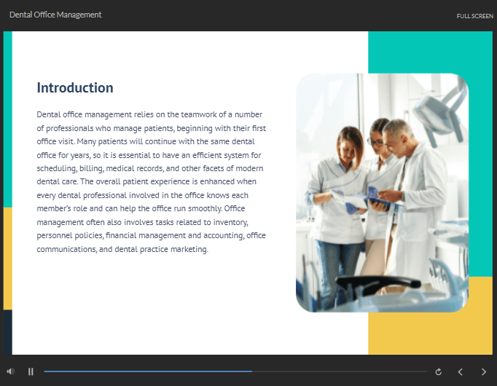This screenshot has width=497, height=386.
Task: Advance to the next slide
Action: pyautogui.click(x=483, y=371)
